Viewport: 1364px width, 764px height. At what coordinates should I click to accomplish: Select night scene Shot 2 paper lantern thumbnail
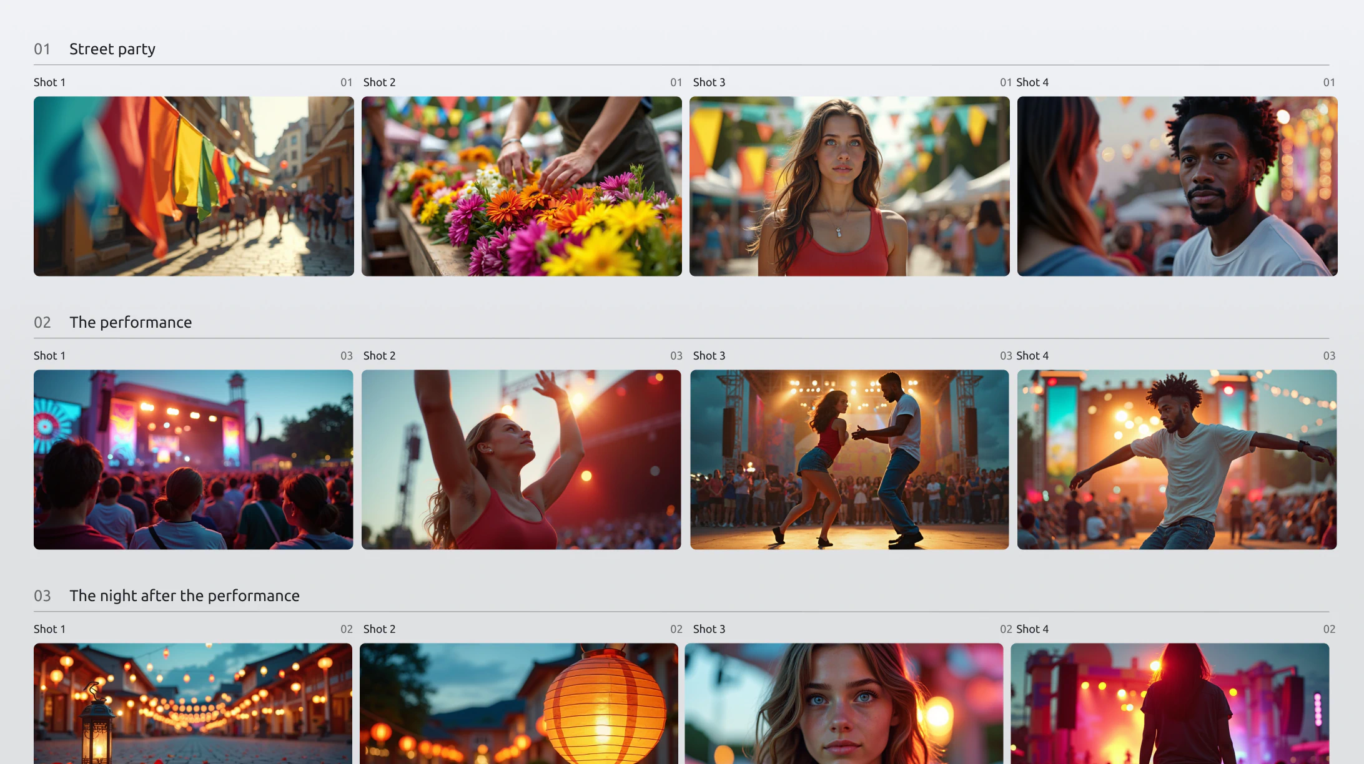coord(519,703)
